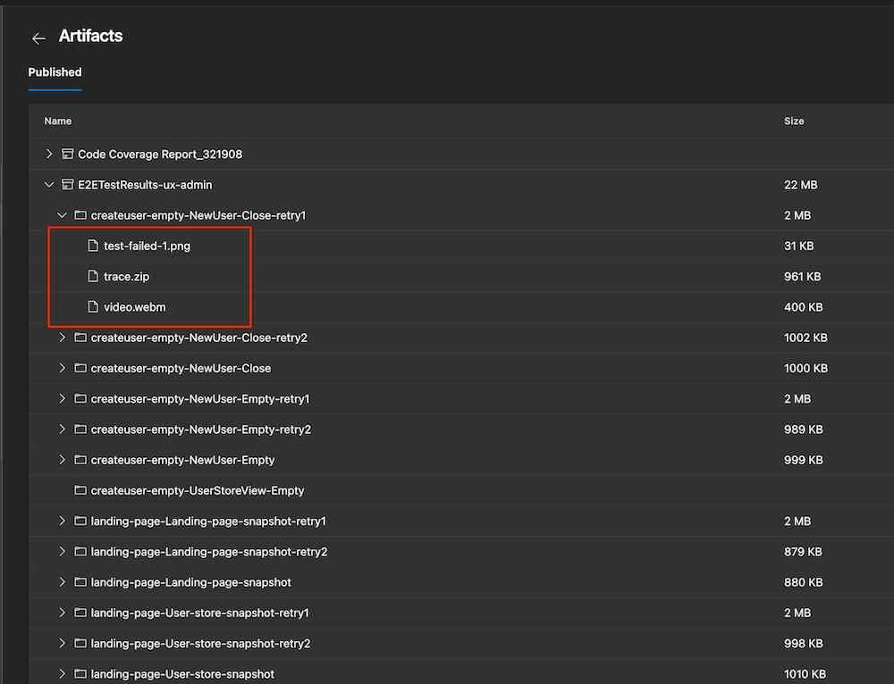Click the Code Coverage Report artifact icon
The width and height of the screenshot is (894, 684).
pos(67,154)
